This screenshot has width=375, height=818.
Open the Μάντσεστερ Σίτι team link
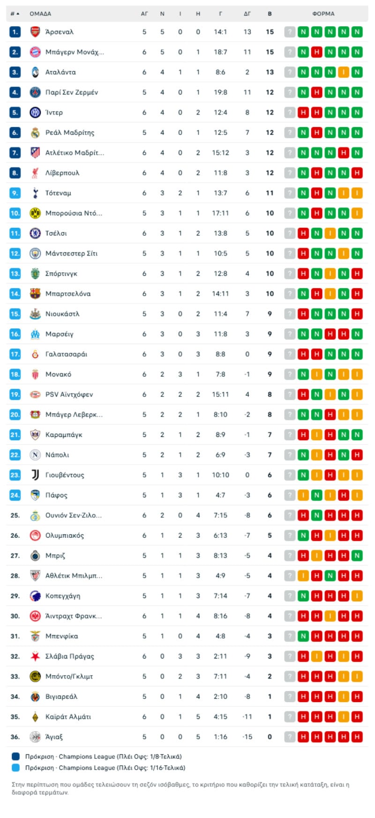tap(71, 254)
